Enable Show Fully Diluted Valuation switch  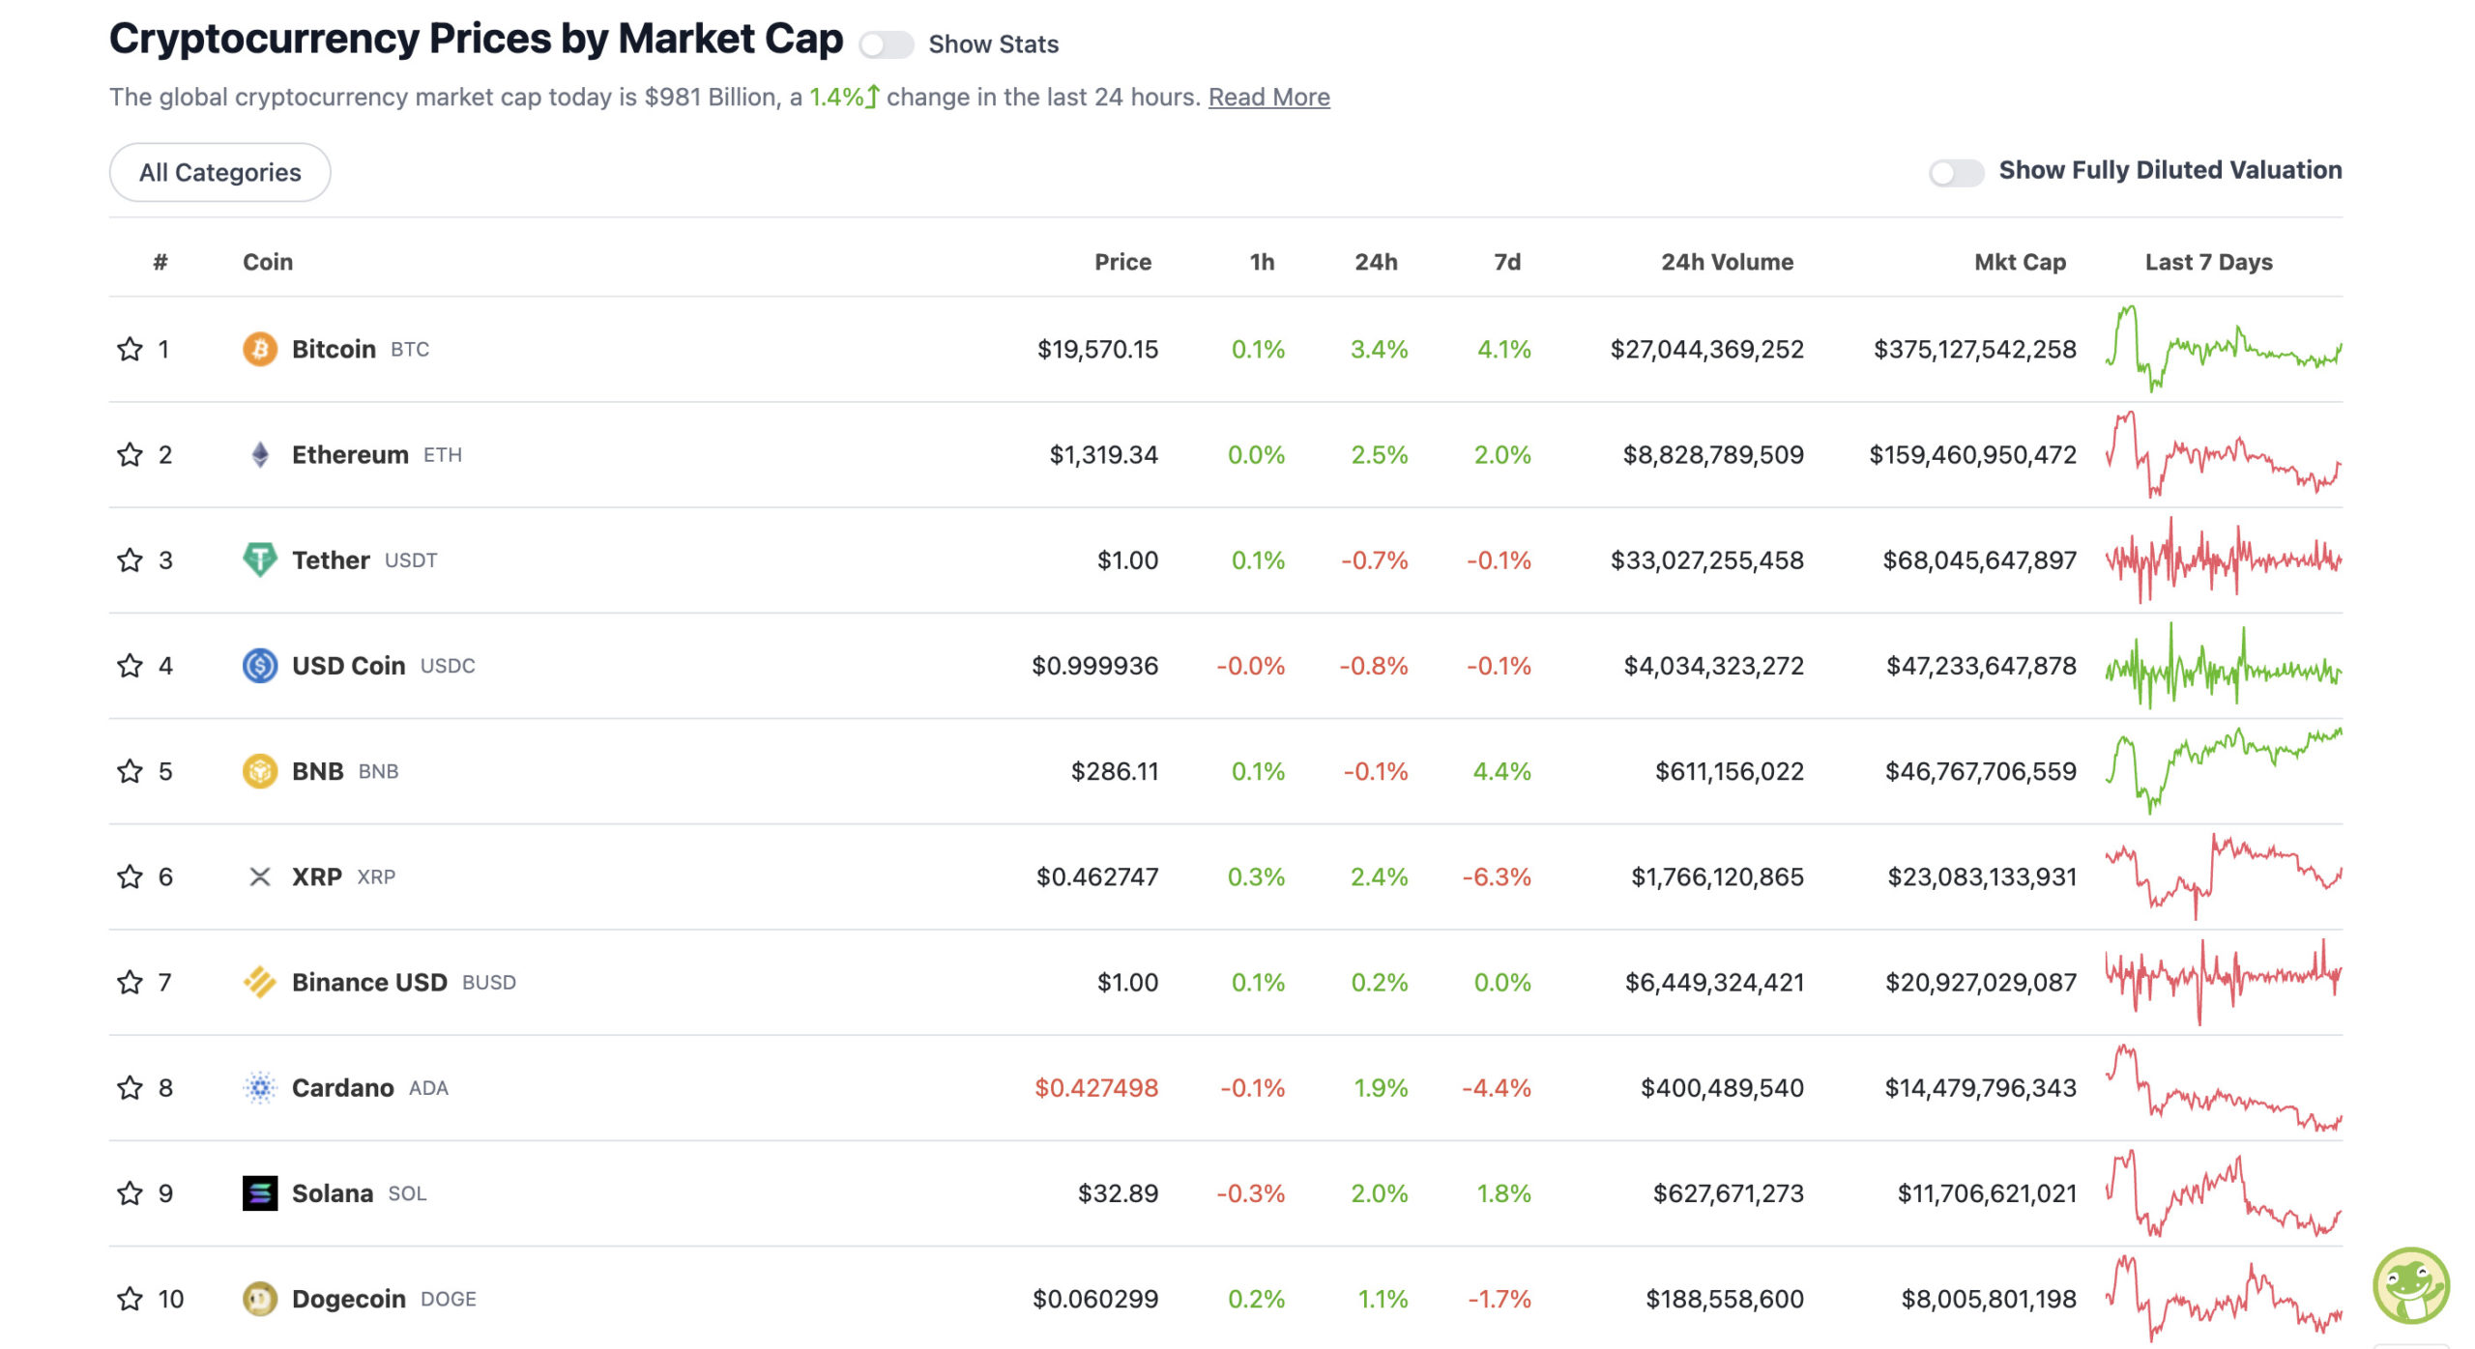1956,172
